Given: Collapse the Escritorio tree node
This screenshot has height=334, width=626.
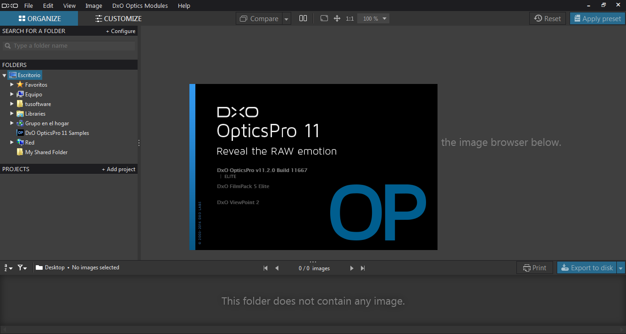Looking at the screenshot, I should click(4, 75).
